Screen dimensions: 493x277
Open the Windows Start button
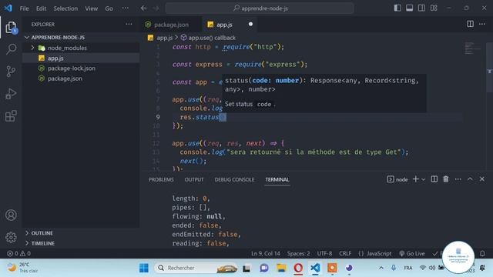pos(144,268)
